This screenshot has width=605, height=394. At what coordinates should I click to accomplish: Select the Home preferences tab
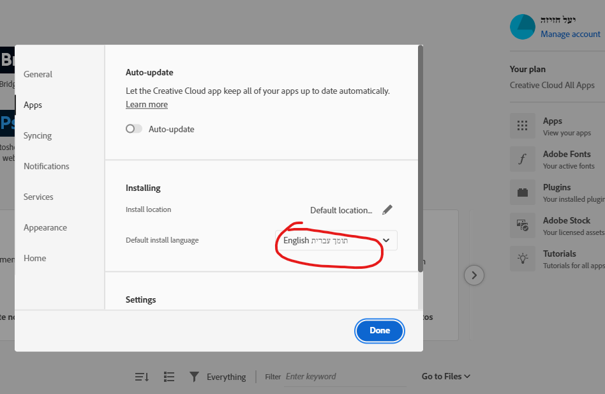(34, 258)
